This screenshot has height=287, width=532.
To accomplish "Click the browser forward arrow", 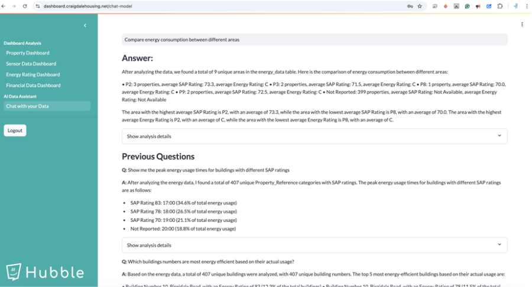I will click(14, 6).
